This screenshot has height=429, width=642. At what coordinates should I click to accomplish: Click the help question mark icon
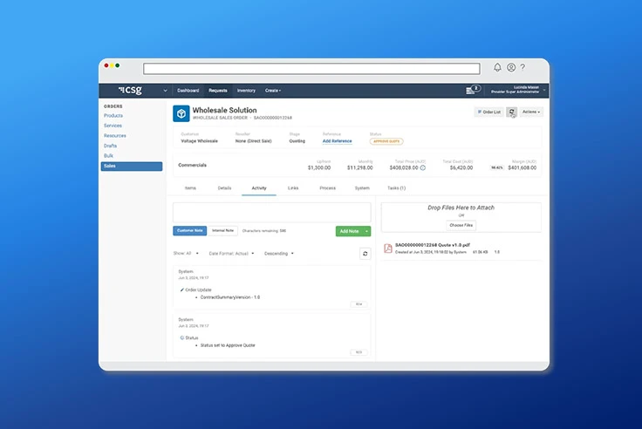(522, 67)
